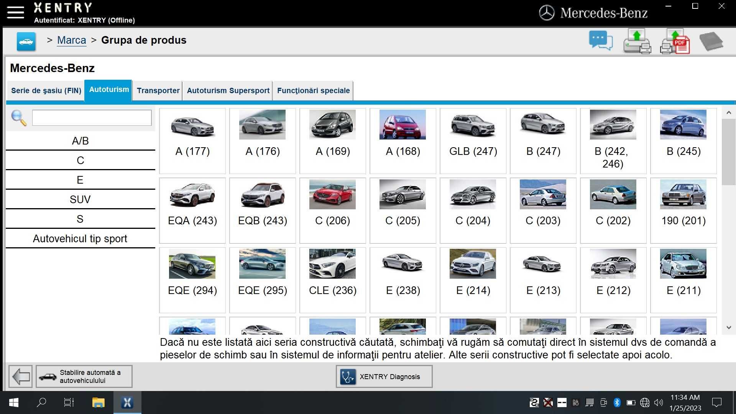Select the Autoturism tab
736x414 pixels.
(x=109, y=90)
